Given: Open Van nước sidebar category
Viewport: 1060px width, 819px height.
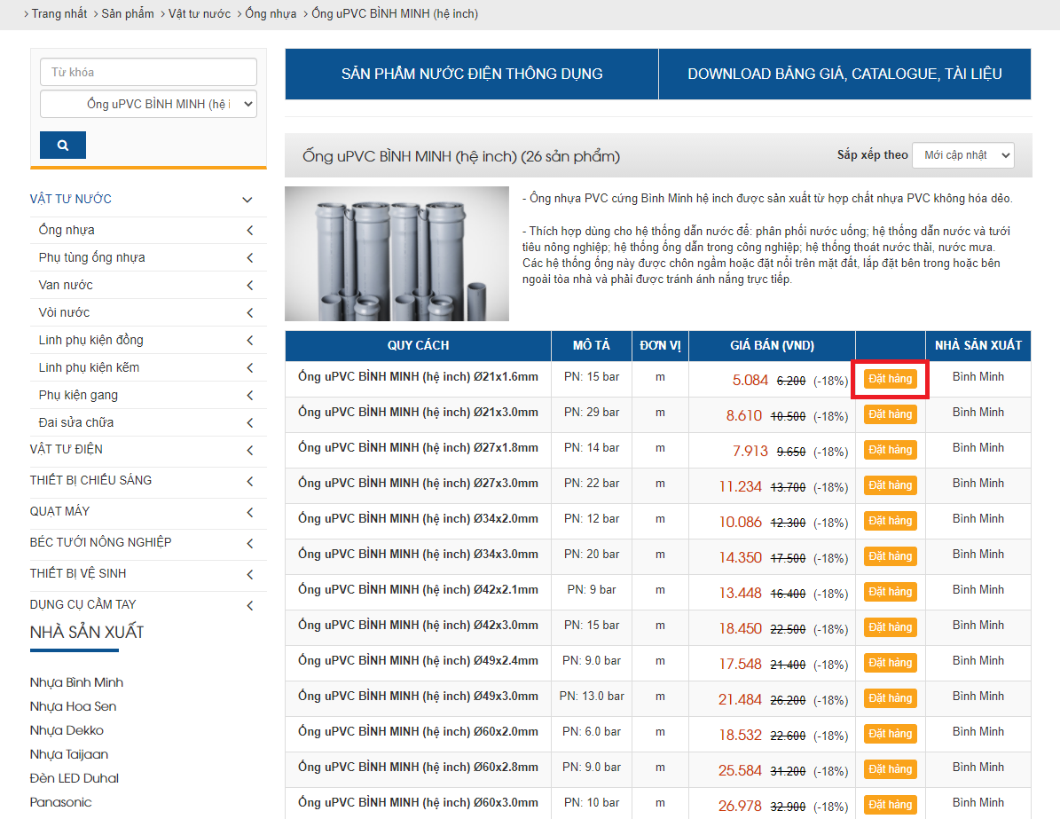Looking at the screenshot, I should click(x=66, y=285).
